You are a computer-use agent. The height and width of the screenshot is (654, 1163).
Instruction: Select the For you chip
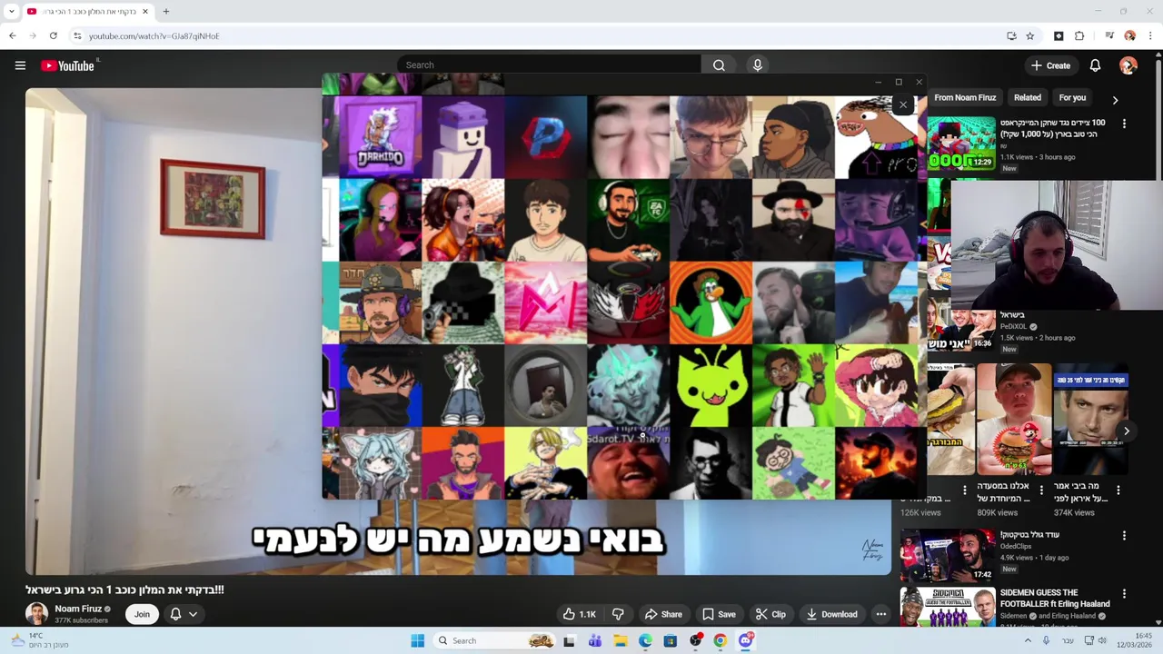click(1072, 97)
